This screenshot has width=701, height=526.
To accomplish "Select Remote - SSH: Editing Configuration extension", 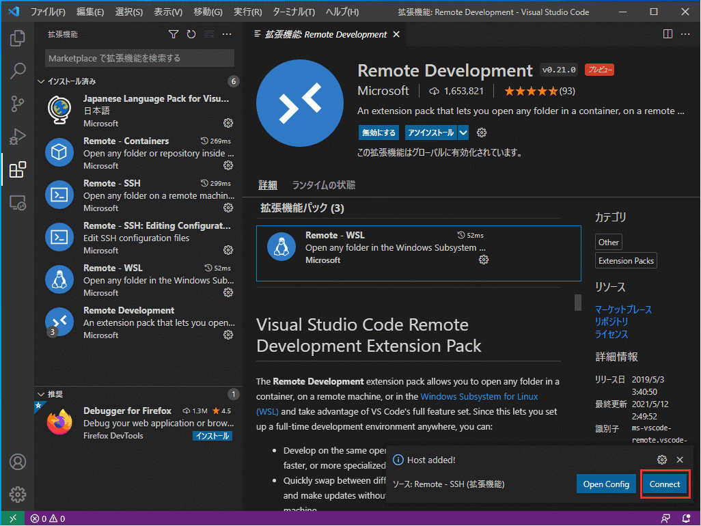I will click(139, 238).
